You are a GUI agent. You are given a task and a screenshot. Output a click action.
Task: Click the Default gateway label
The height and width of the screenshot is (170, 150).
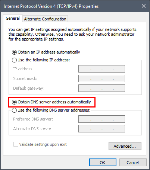(x=29, y=88)
